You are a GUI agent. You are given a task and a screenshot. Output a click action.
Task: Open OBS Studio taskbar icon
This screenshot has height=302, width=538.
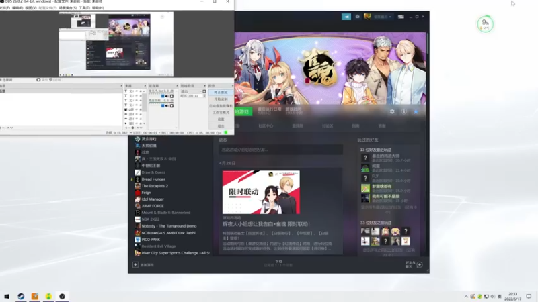tap(62, 296)
